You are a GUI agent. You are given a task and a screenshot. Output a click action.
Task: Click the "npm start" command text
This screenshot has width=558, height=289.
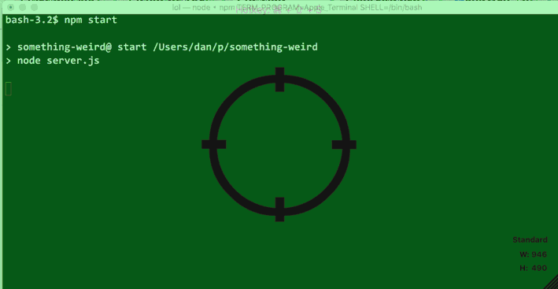(x=91, y=20)
